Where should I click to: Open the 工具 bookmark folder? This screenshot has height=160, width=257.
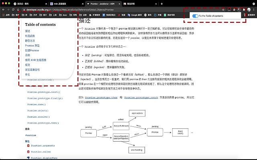point(53,15)
